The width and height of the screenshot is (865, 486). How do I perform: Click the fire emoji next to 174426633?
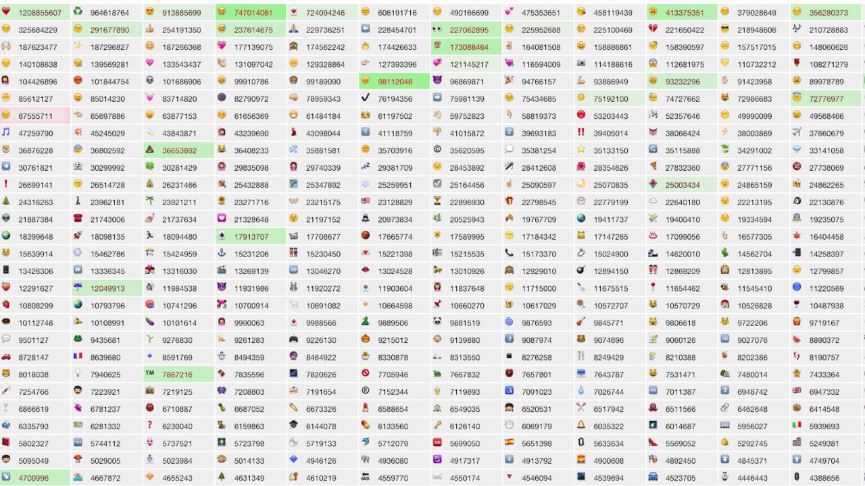click(366, 46)
